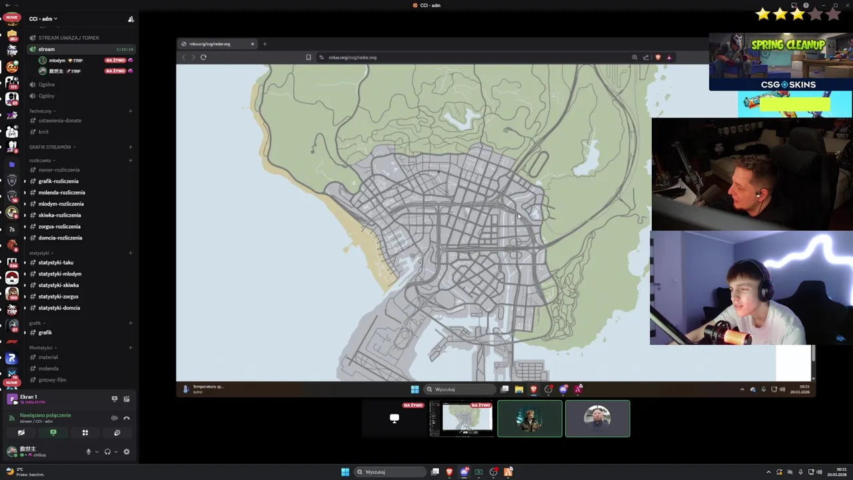Image resolution: width=853 pixels, height=480 pixels.
Task: Open stream settings clapperboard icon on Ekran 1
Action: (127, 399)
